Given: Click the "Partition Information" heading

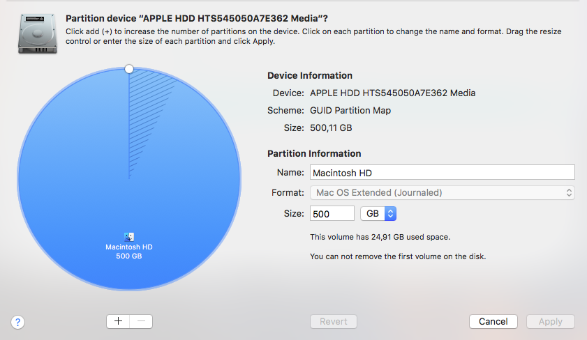Looking at the screenshot, I should (314, 153).
